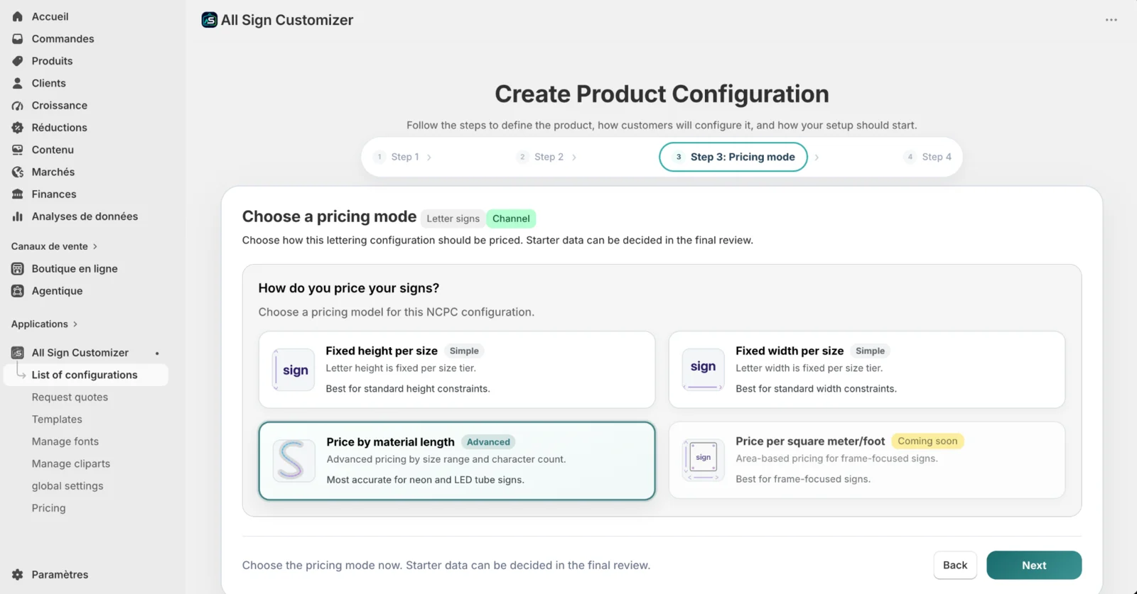This screenshot has width=1137, height=594.
Task: Open the Paramètres link
Action: [x=60, y=575]
